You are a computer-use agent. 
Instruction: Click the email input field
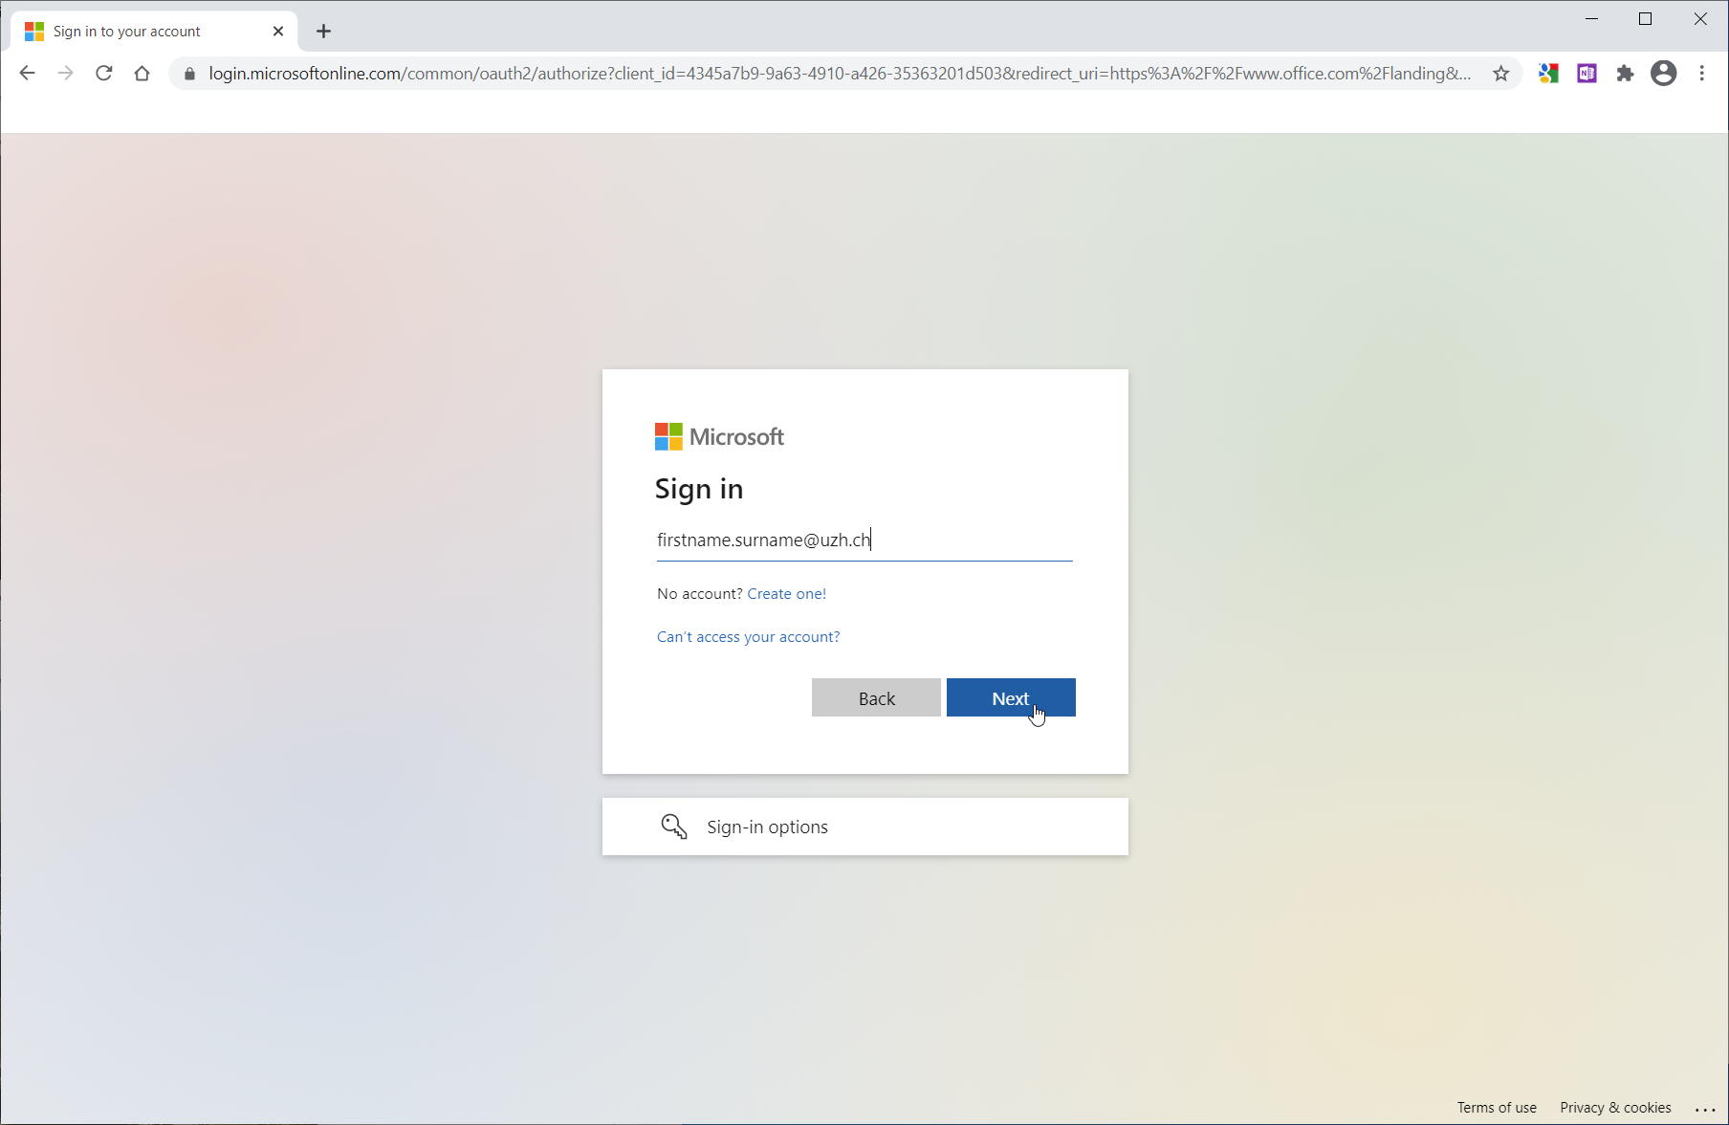point(864,540)
